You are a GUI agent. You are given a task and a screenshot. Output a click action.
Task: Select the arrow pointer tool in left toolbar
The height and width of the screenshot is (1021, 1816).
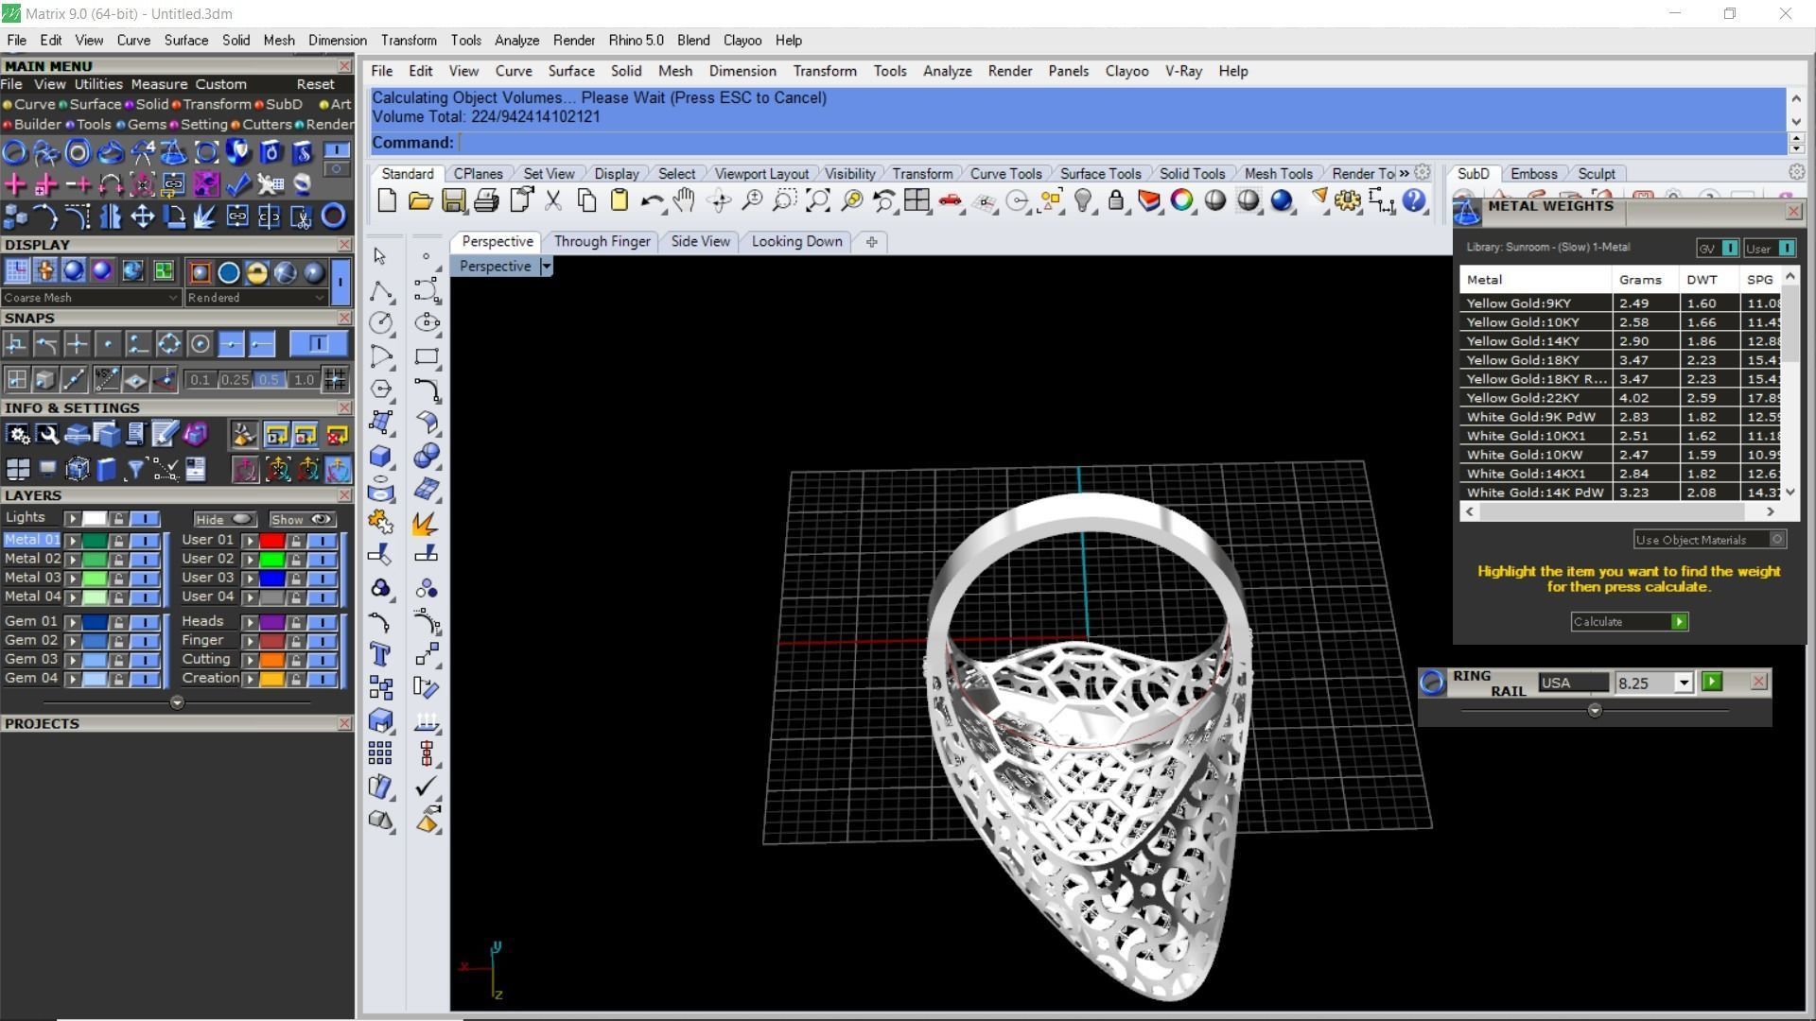pos(380,256)
